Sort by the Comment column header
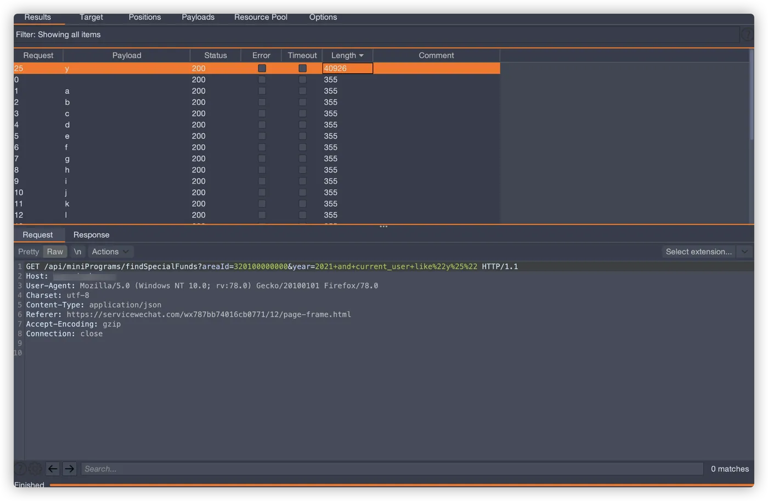 click(x=436, y=55)
